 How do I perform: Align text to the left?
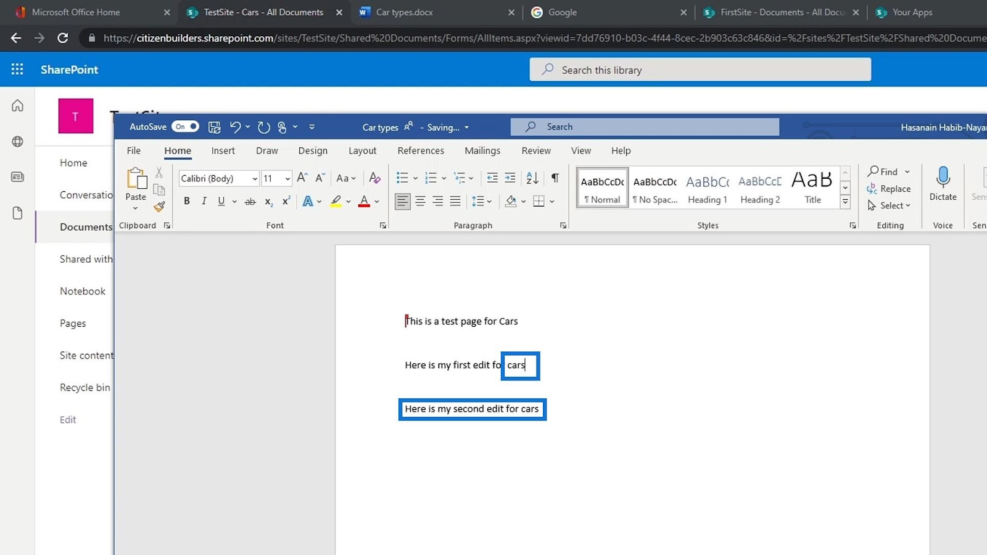coord(402,201)
